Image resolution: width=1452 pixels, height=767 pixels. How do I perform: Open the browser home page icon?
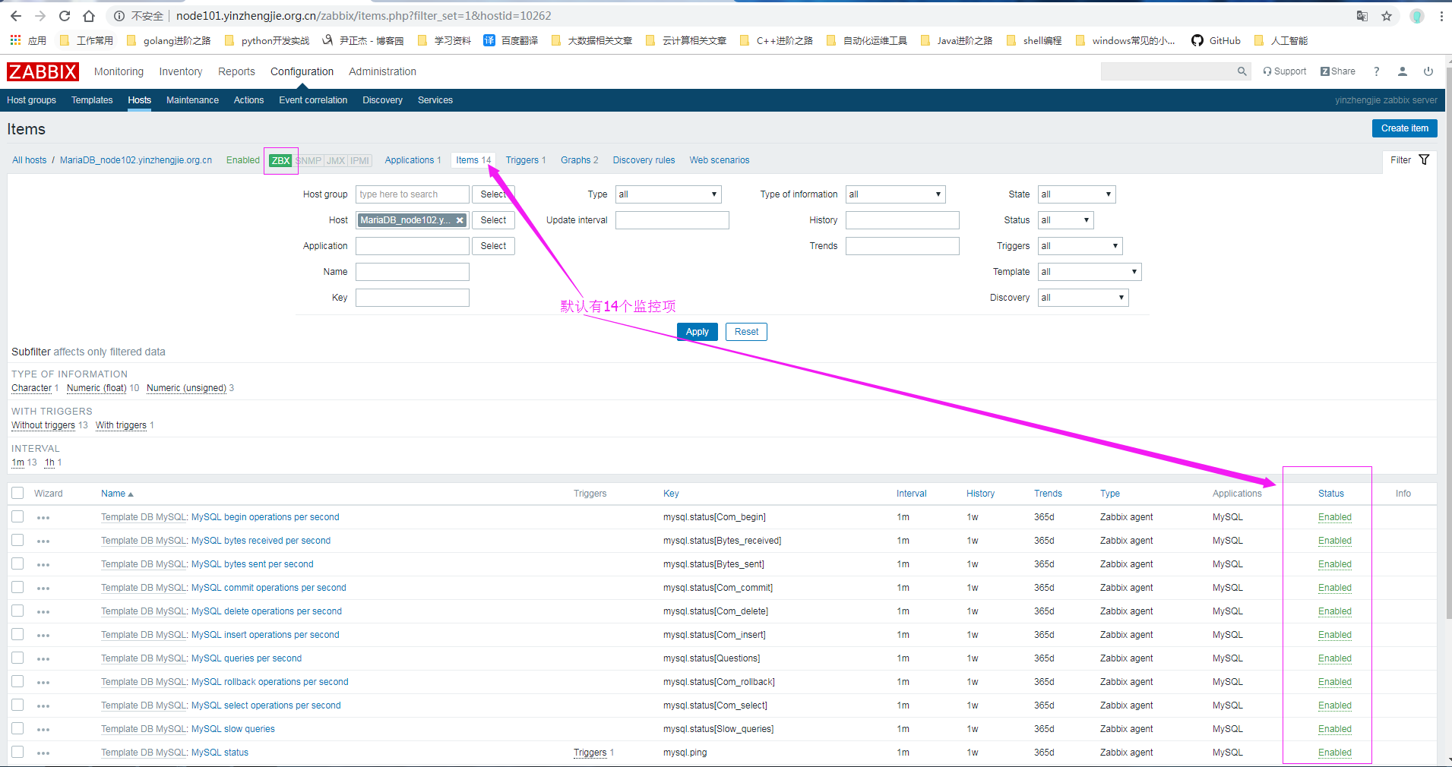(89, 16)
